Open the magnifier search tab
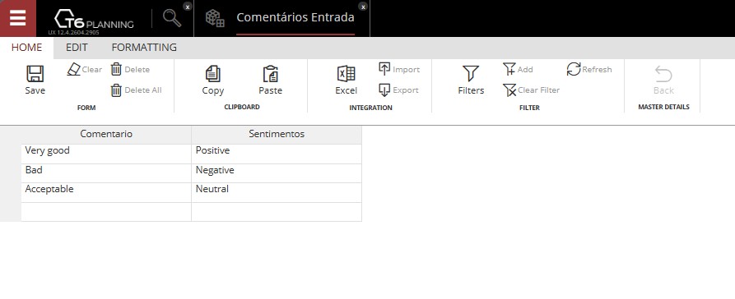 [x=172, y=18]
